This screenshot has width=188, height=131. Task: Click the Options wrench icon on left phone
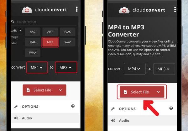16,106
